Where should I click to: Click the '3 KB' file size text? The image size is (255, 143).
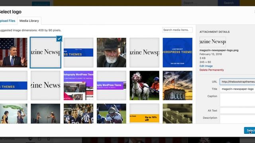pyautogui.click(x=202, y=58)
